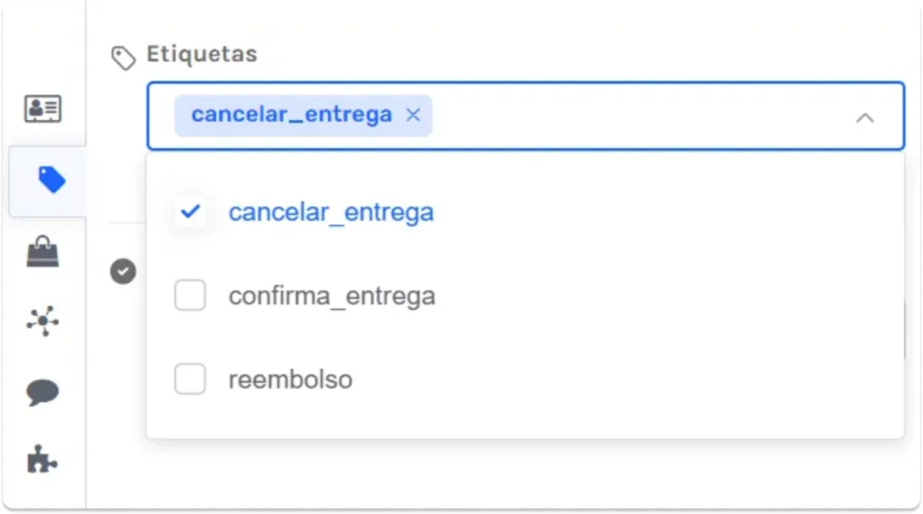Click the connected nodes sidebar icon
Image resolution: width=923 pixels, height=514 pixels.
click(42, 321)
